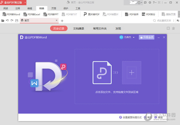The height and width of the screenshot is (125, 180).
Task: Switch to the 注释 ribbon tab
Action: (x=18, y=8)
